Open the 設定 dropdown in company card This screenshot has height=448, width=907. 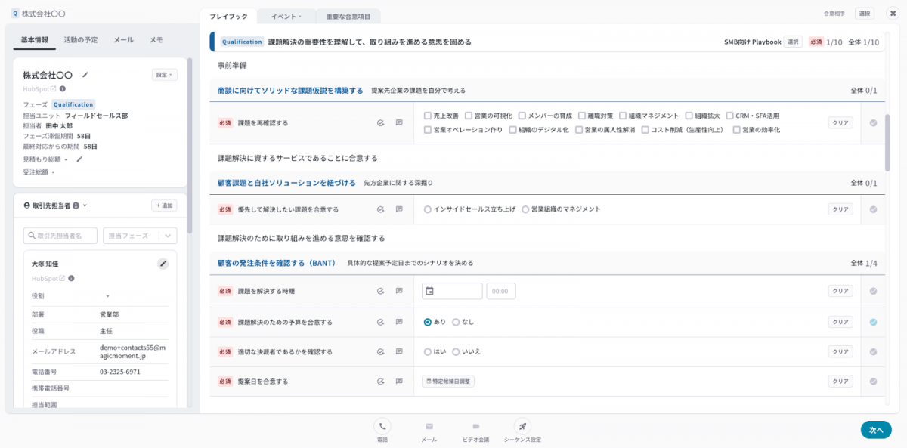pyautogui.click(x=165, y=75)
